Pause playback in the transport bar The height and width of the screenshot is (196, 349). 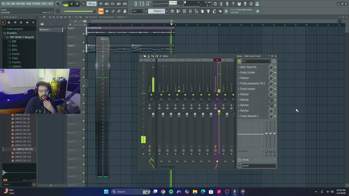[71, 4]
